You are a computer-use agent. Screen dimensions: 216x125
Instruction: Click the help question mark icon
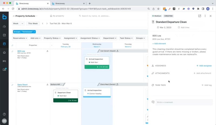click(x=4, y=114)
